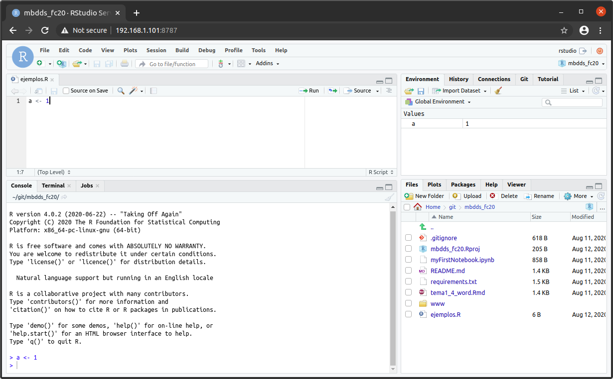The image size is (613, 379).
Task: Click the sign out icon next to rstudio
Action: pos(583,51)
